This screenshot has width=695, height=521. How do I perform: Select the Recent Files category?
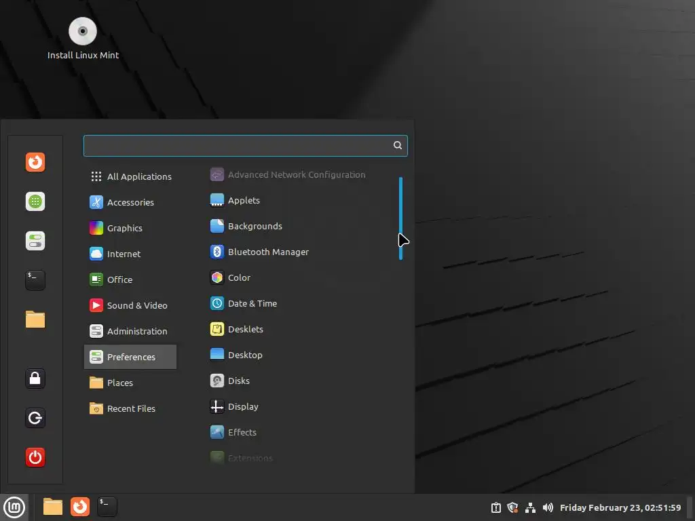130,408
